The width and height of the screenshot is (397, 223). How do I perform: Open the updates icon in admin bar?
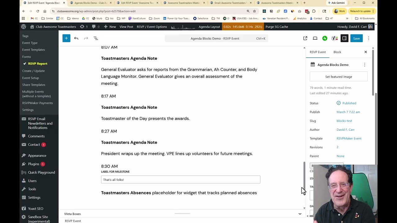(x=84, y=27)
